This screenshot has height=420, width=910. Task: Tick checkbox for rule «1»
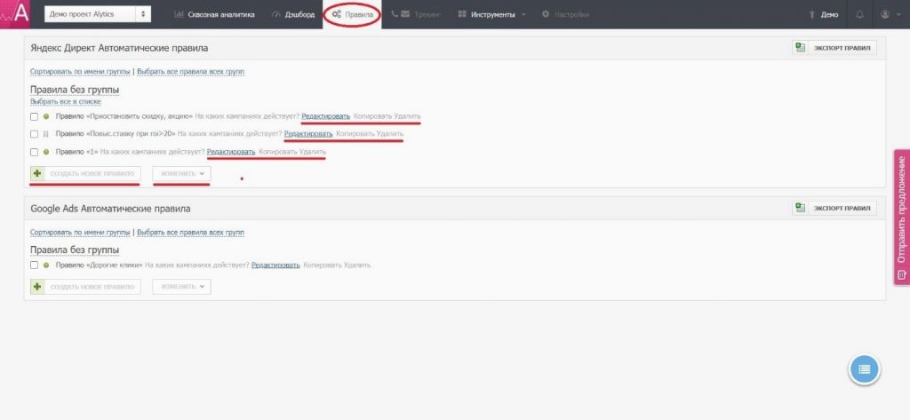(35, 152)
